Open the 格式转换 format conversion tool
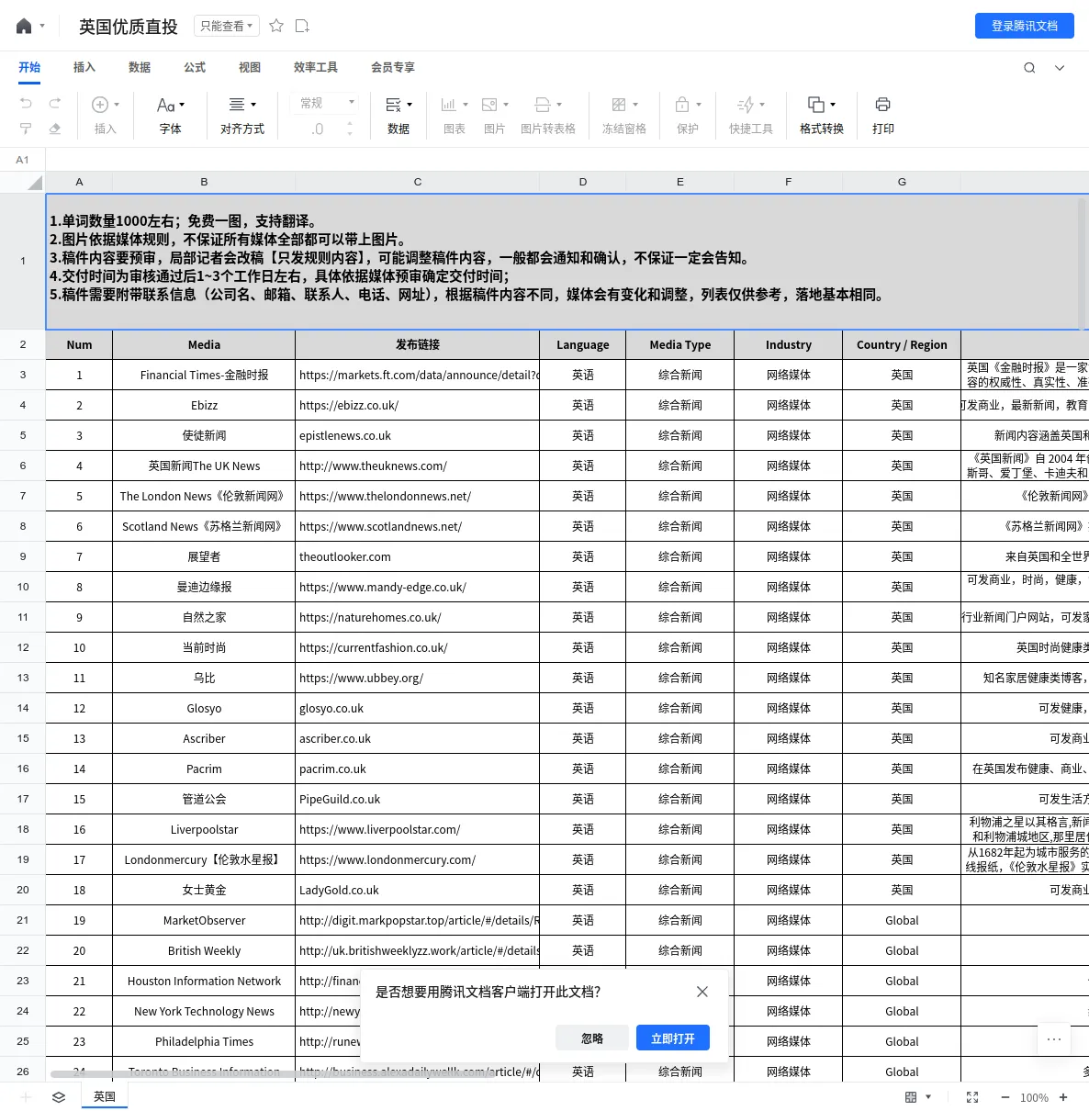Image resolution: width=1089 pixels, height=1111 pixels. 822,116
